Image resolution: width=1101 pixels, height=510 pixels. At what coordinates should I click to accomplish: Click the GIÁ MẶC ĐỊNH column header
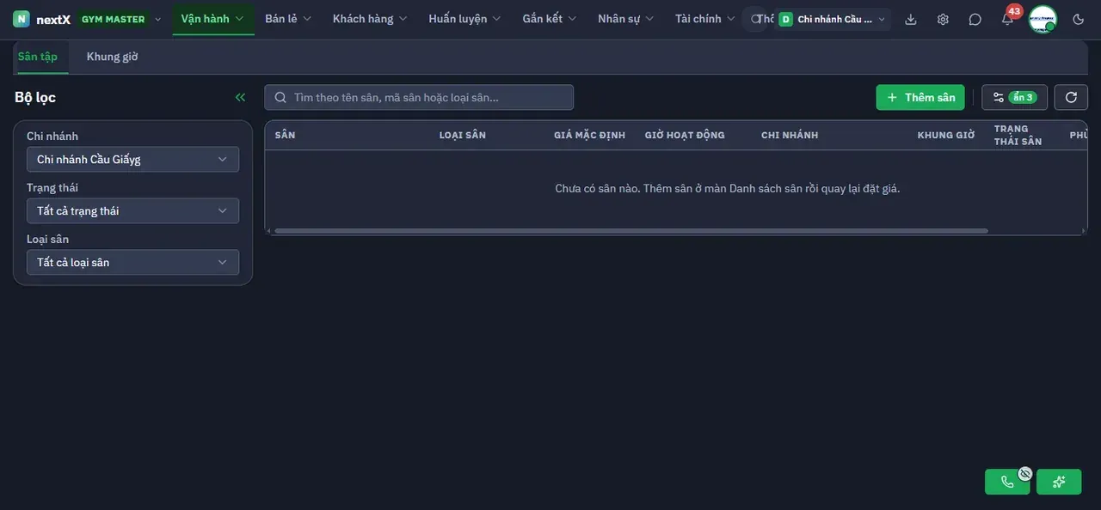tap(590, 135)
